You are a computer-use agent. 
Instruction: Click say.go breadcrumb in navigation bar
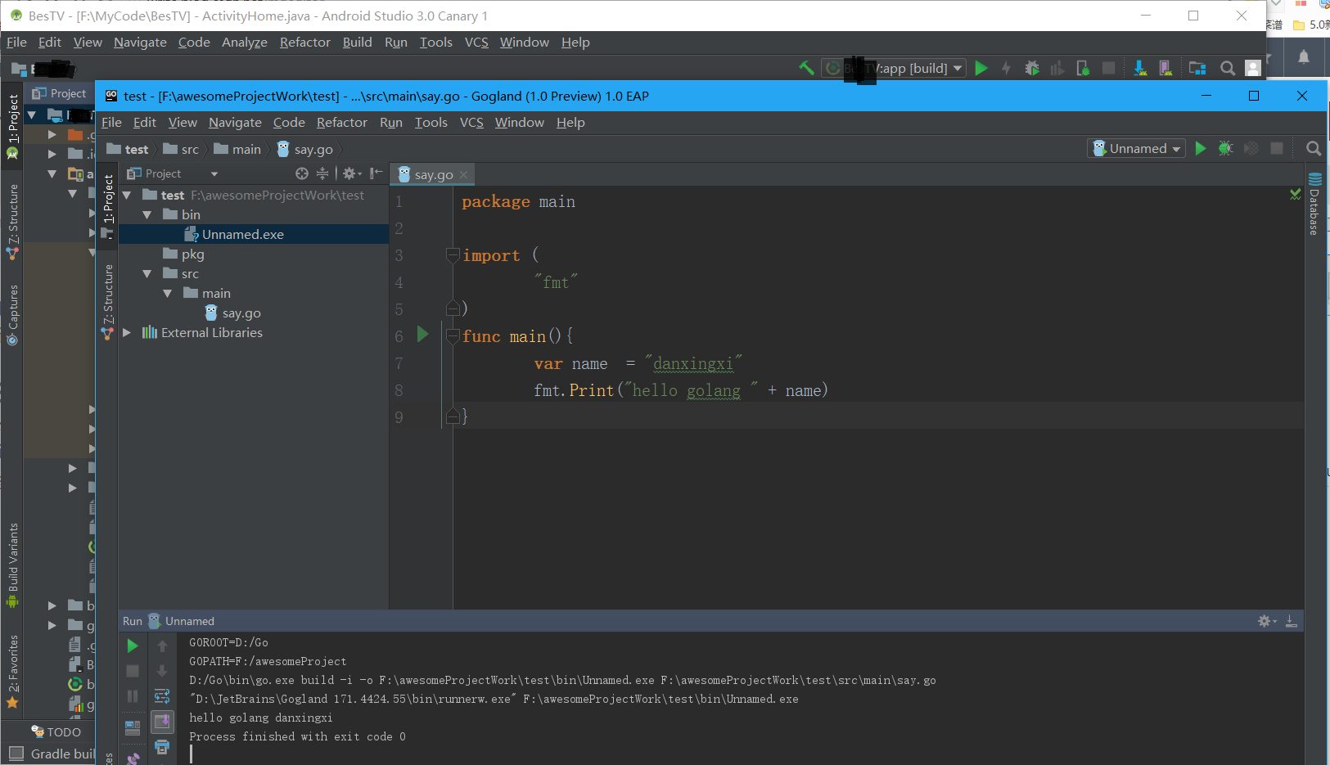[x=305, y=149]
